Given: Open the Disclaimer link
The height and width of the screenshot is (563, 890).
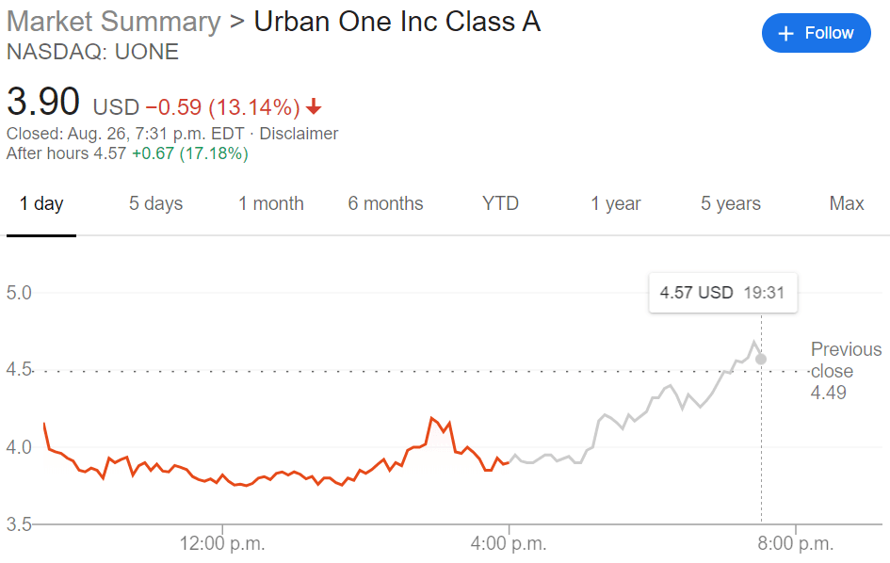Looking at the screenshot, I should 299,134.
